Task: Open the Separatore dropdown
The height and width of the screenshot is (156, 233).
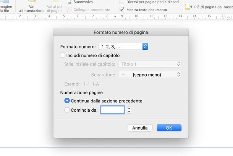Action: pos(150,75)
